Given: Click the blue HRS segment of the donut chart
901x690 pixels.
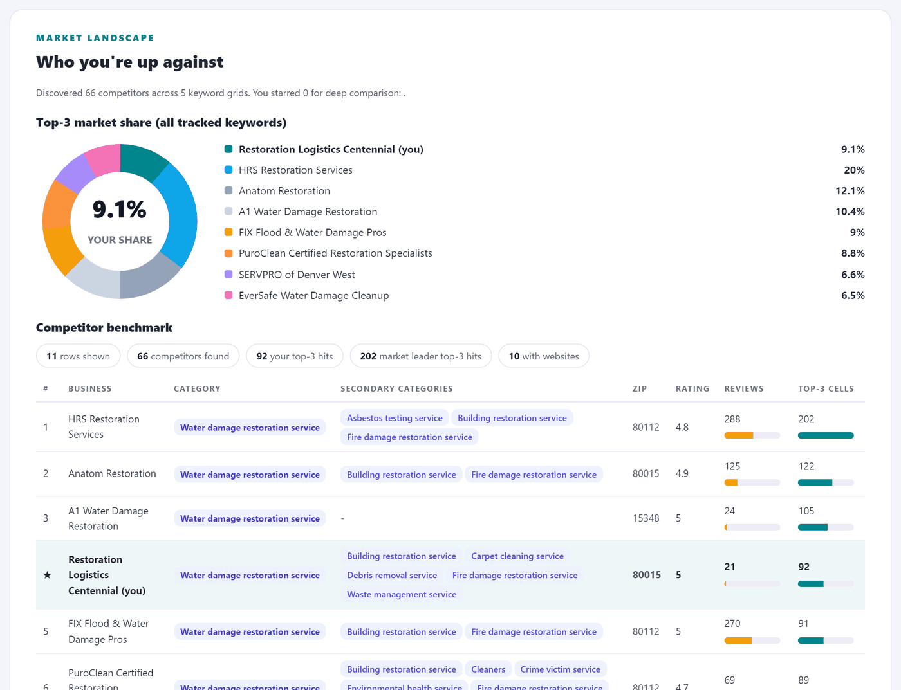Looking at the screenshot, I should point(182,214).
